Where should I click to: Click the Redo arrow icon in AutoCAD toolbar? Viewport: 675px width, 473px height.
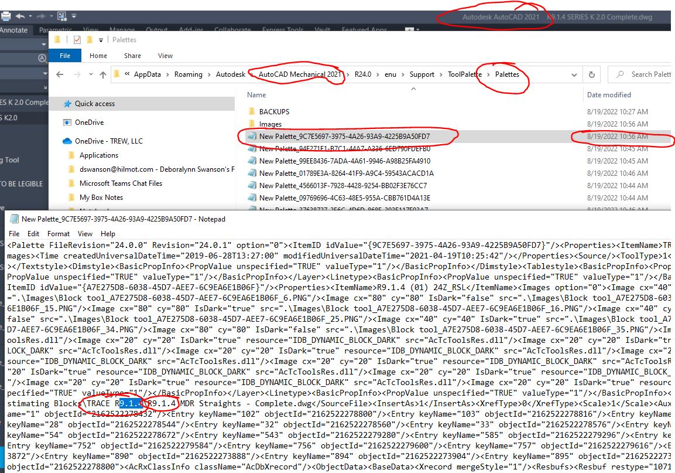[41, 16]
